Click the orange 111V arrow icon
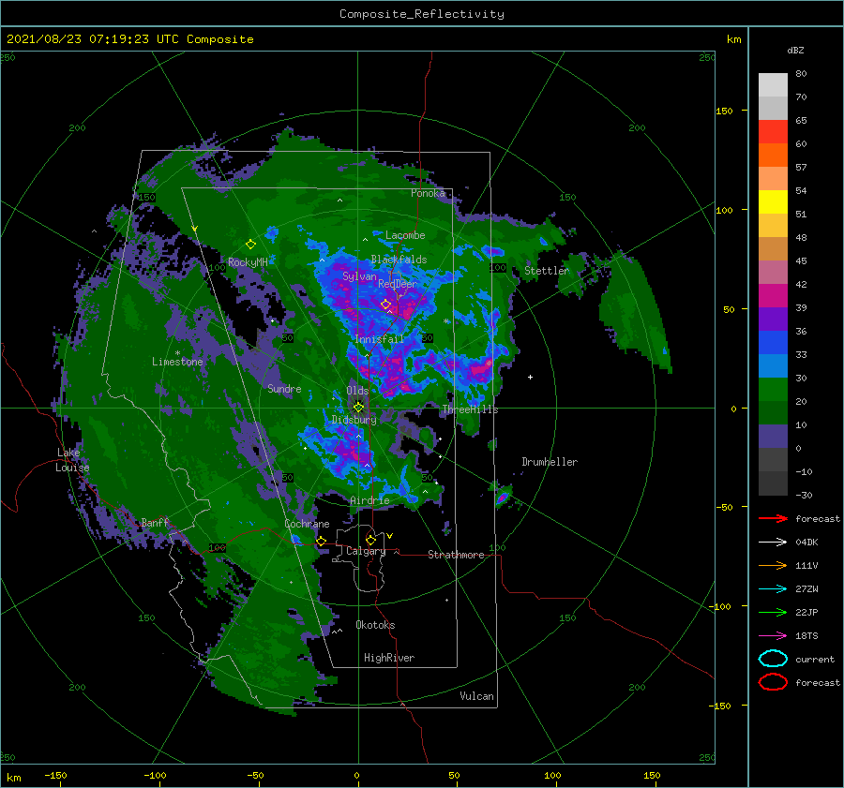 [773, 565]
